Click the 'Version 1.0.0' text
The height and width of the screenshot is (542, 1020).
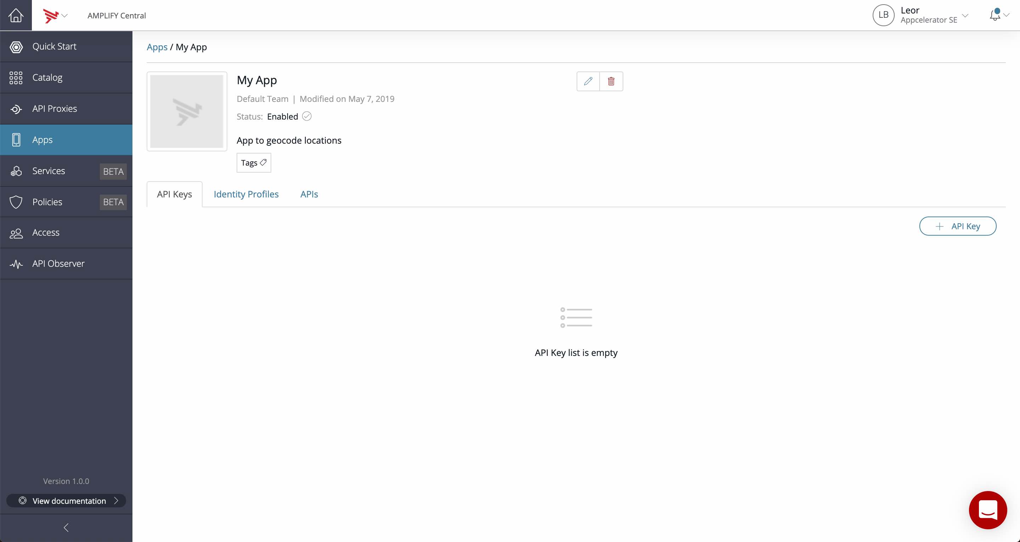tap(66, 481)
